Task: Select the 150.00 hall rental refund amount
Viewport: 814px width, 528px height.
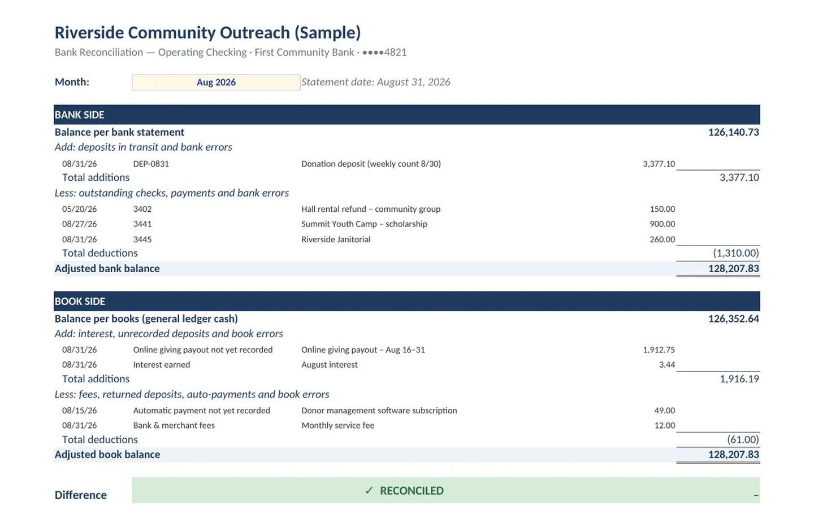Action: click(x=663, y=209)
